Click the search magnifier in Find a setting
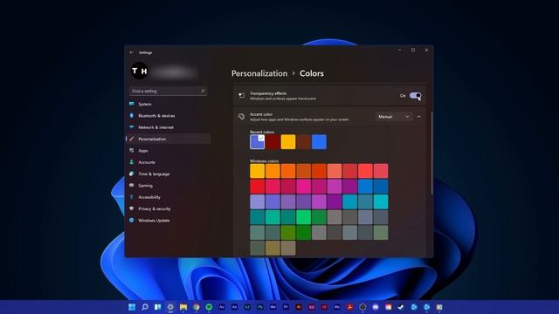This screenshot has height=314, width=559. (203, 91)
